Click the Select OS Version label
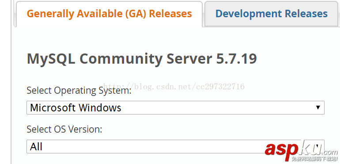 (x=64, y=129)
